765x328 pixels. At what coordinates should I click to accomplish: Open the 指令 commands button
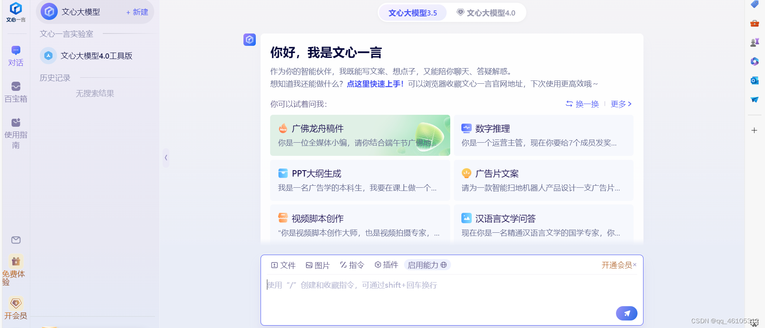coord(352,265)
